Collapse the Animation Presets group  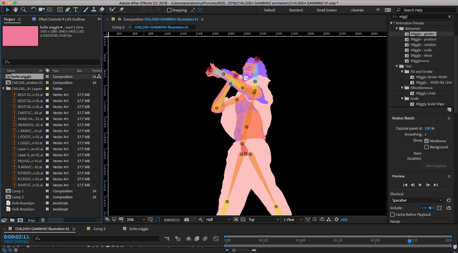point(391,23)
